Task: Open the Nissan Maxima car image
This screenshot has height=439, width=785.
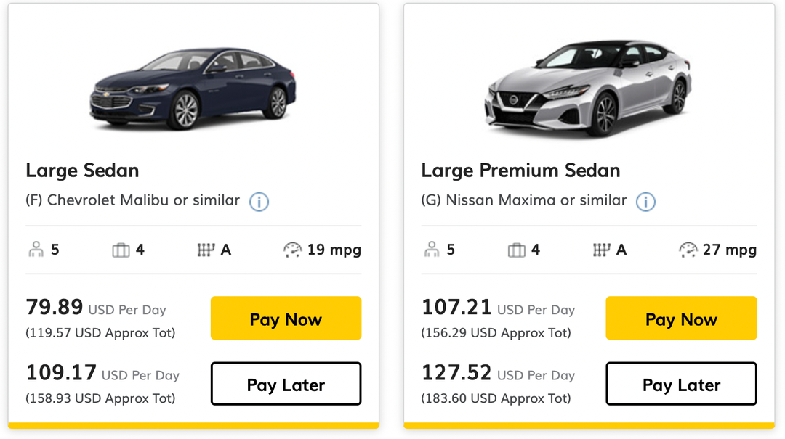Action: pyautogui.click(x=587, y=89)
